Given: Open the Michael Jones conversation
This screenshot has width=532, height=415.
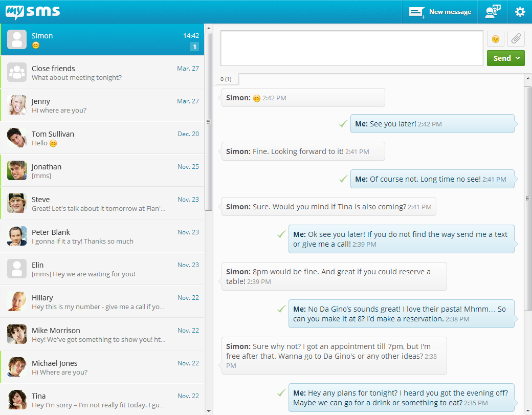Looking at the screenshot, I should pos(102,367).
